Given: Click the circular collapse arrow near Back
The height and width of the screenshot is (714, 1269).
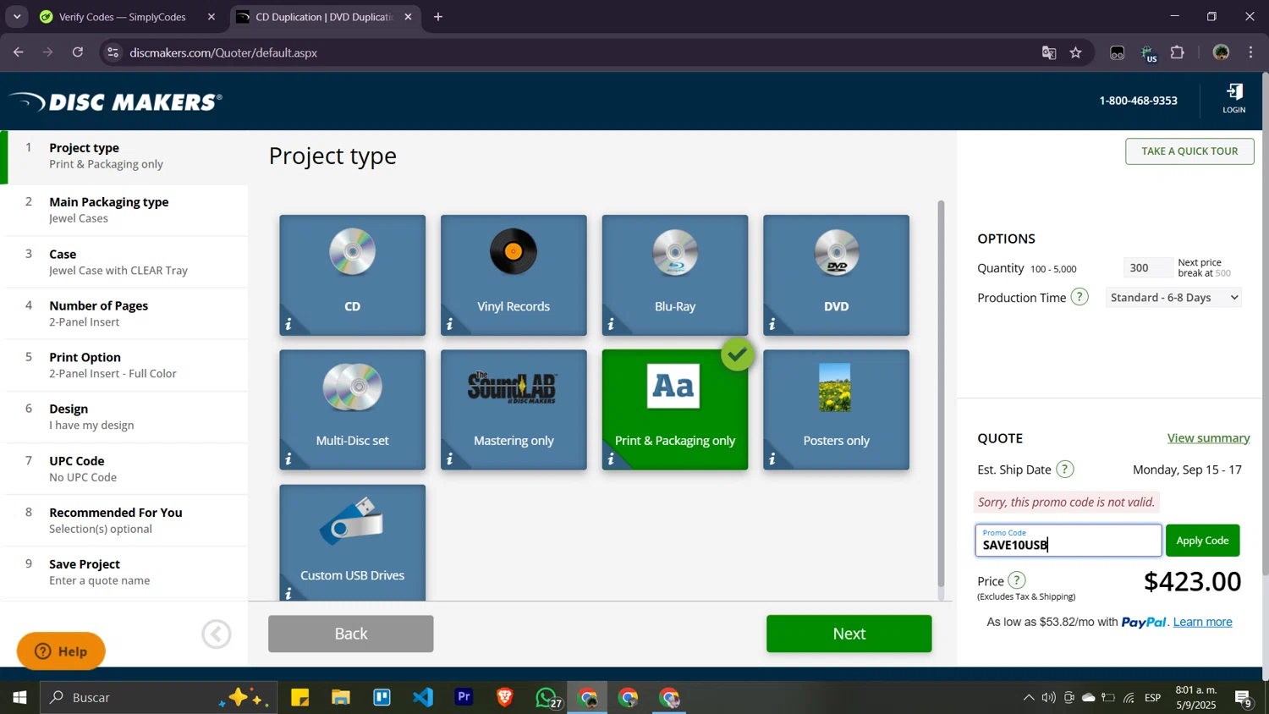Looking at the screenshot, I should pos(217,634).
